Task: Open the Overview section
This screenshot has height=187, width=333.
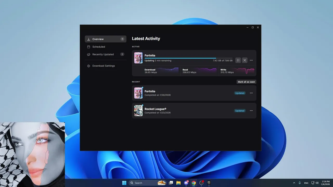Action: click(106, 39)
